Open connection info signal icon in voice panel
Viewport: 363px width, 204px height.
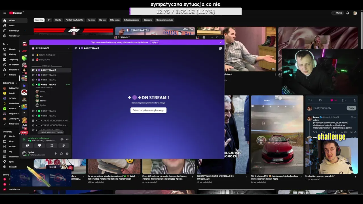coord(24,139)
